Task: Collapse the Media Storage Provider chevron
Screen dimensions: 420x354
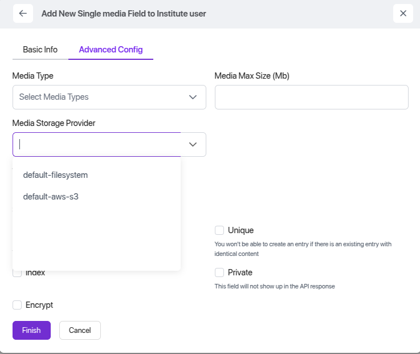Action: 193,144
